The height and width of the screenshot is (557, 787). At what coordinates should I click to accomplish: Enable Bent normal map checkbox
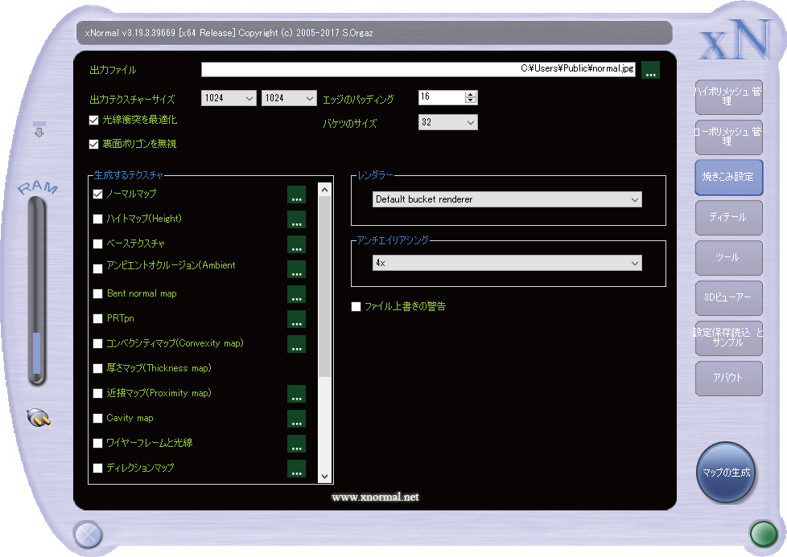click(98, 294)
